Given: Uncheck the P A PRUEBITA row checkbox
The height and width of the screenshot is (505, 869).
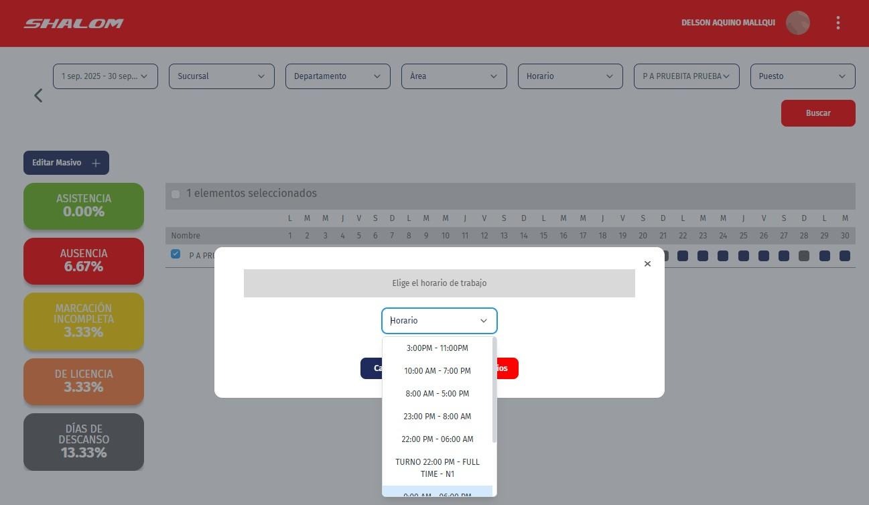Looking at the screenshot, I should click(x=176, y=254).
